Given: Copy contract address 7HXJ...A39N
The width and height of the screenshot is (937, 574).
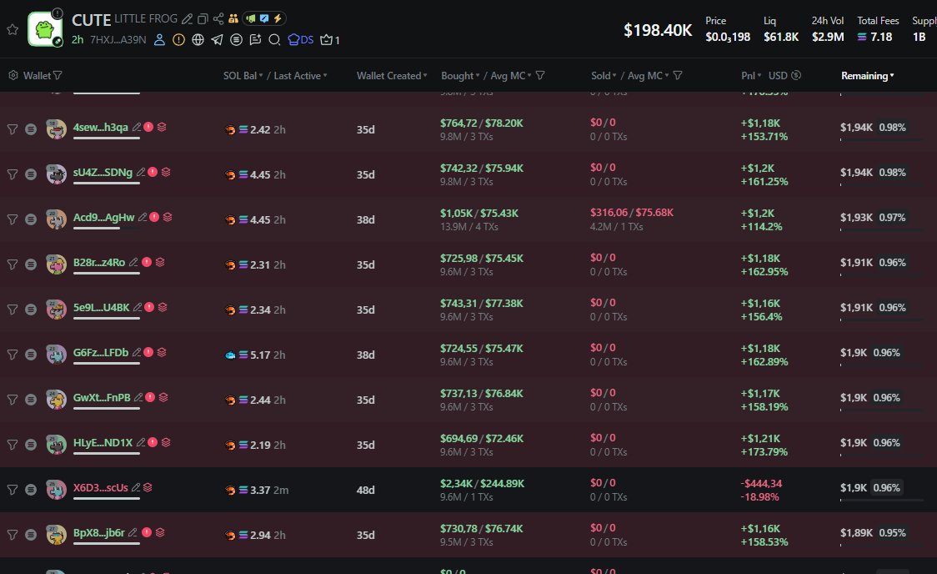Looking at the screenshot, I should tap(118, 40).
